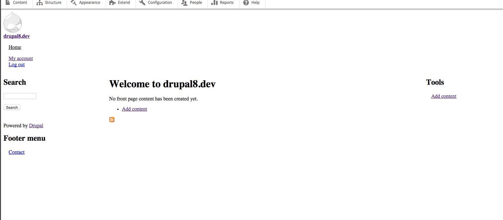The image size is (503, 220).
Task: Click the Reports bar chart icon
Action: pyautogui.click(x=214, y=3)
